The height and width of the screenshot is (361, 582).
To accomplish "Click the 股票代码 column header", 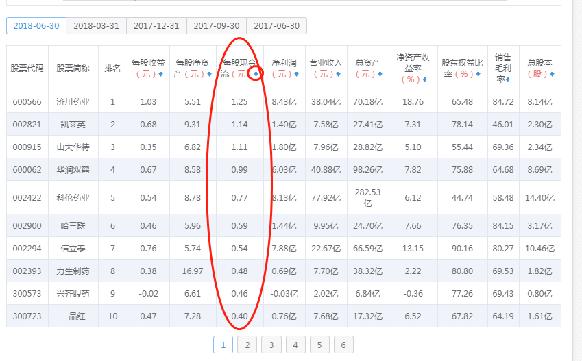I will click(27, 69).
